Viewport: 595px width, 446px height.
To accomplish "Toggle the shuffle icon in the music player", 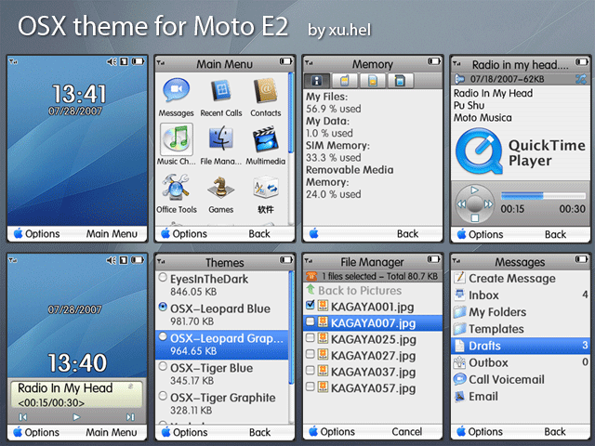I will pos(580,79).
